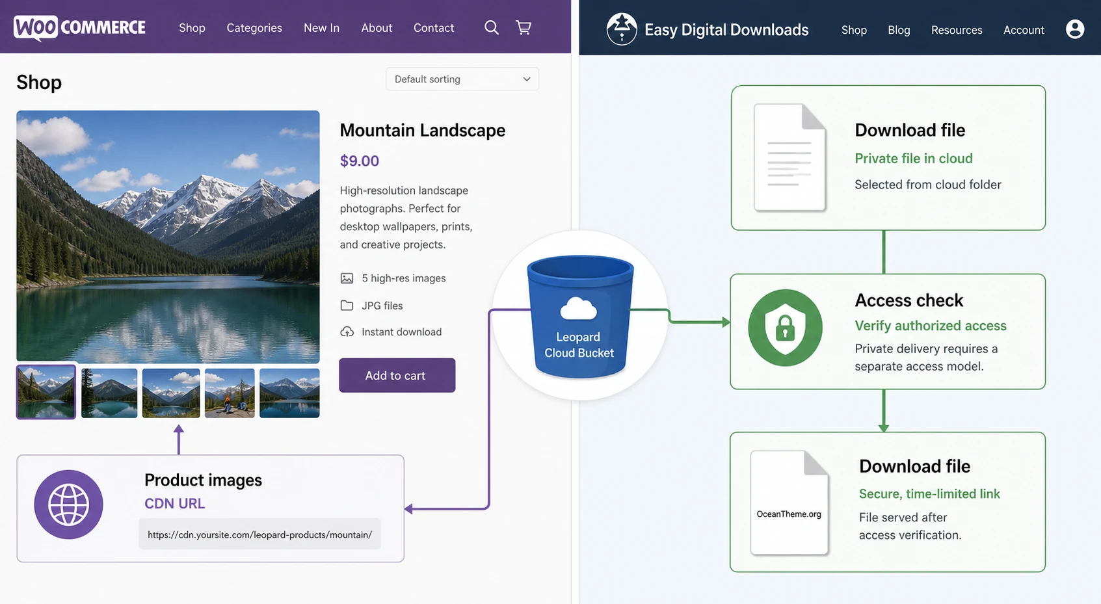Open Shop in Easy Digital Downloads nav
This screenshot has width=1101, height=604.
854,30
